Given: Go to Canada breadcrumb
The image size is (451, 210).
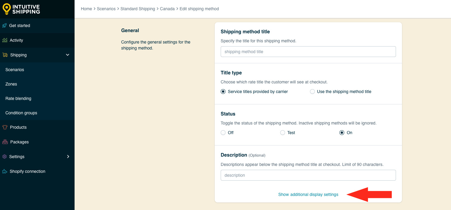Looking at the screenshot, I should (167, 9).
